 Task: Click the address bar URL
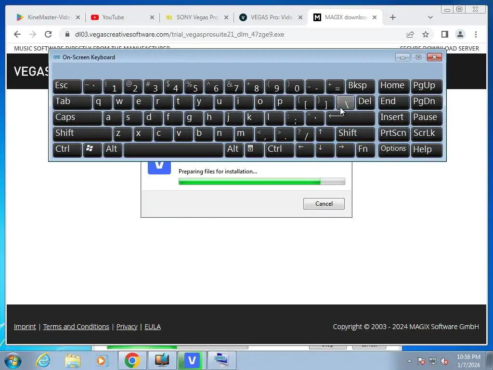pyautogui.click(x=180, y=34)
